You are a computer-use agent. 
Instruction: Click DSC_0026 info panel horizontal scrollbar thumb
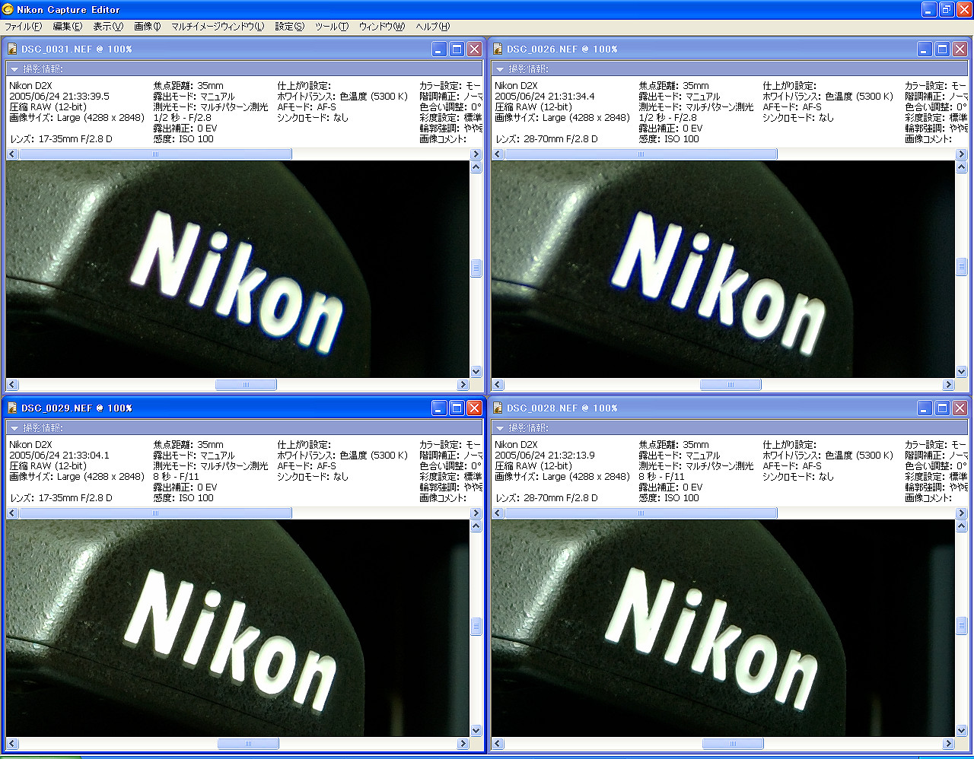point(641,154)
